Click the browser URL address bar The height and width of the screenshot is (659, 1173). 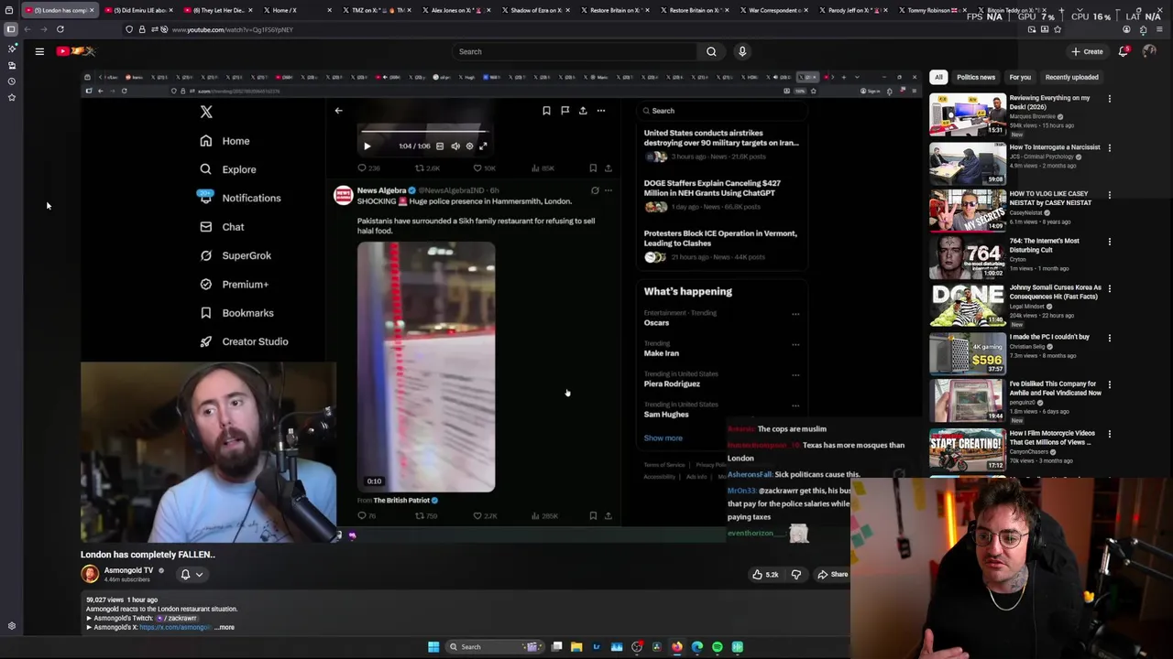(596, 29)
